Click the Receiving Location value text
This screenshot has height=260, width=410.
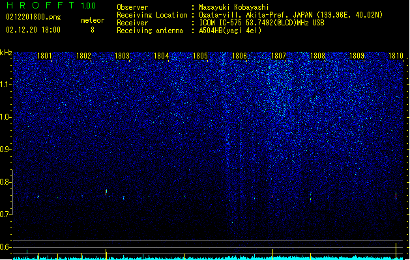click(291, 15)
